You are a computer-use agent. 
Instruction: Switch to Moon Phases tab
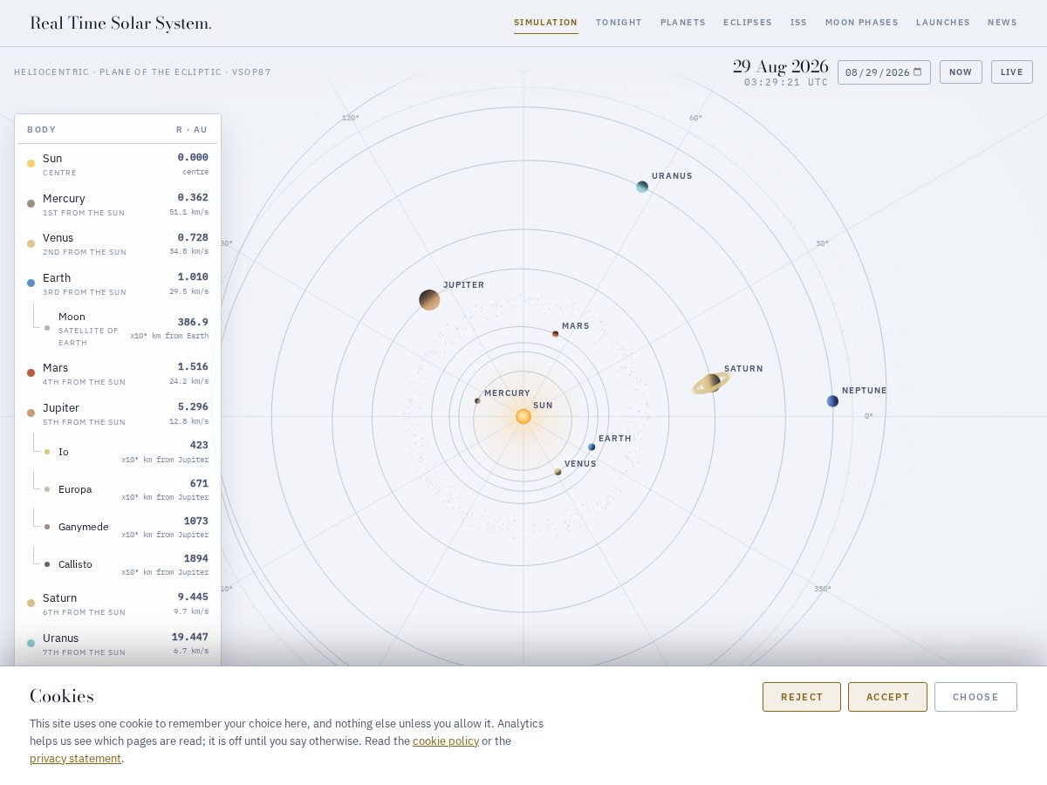861,23
